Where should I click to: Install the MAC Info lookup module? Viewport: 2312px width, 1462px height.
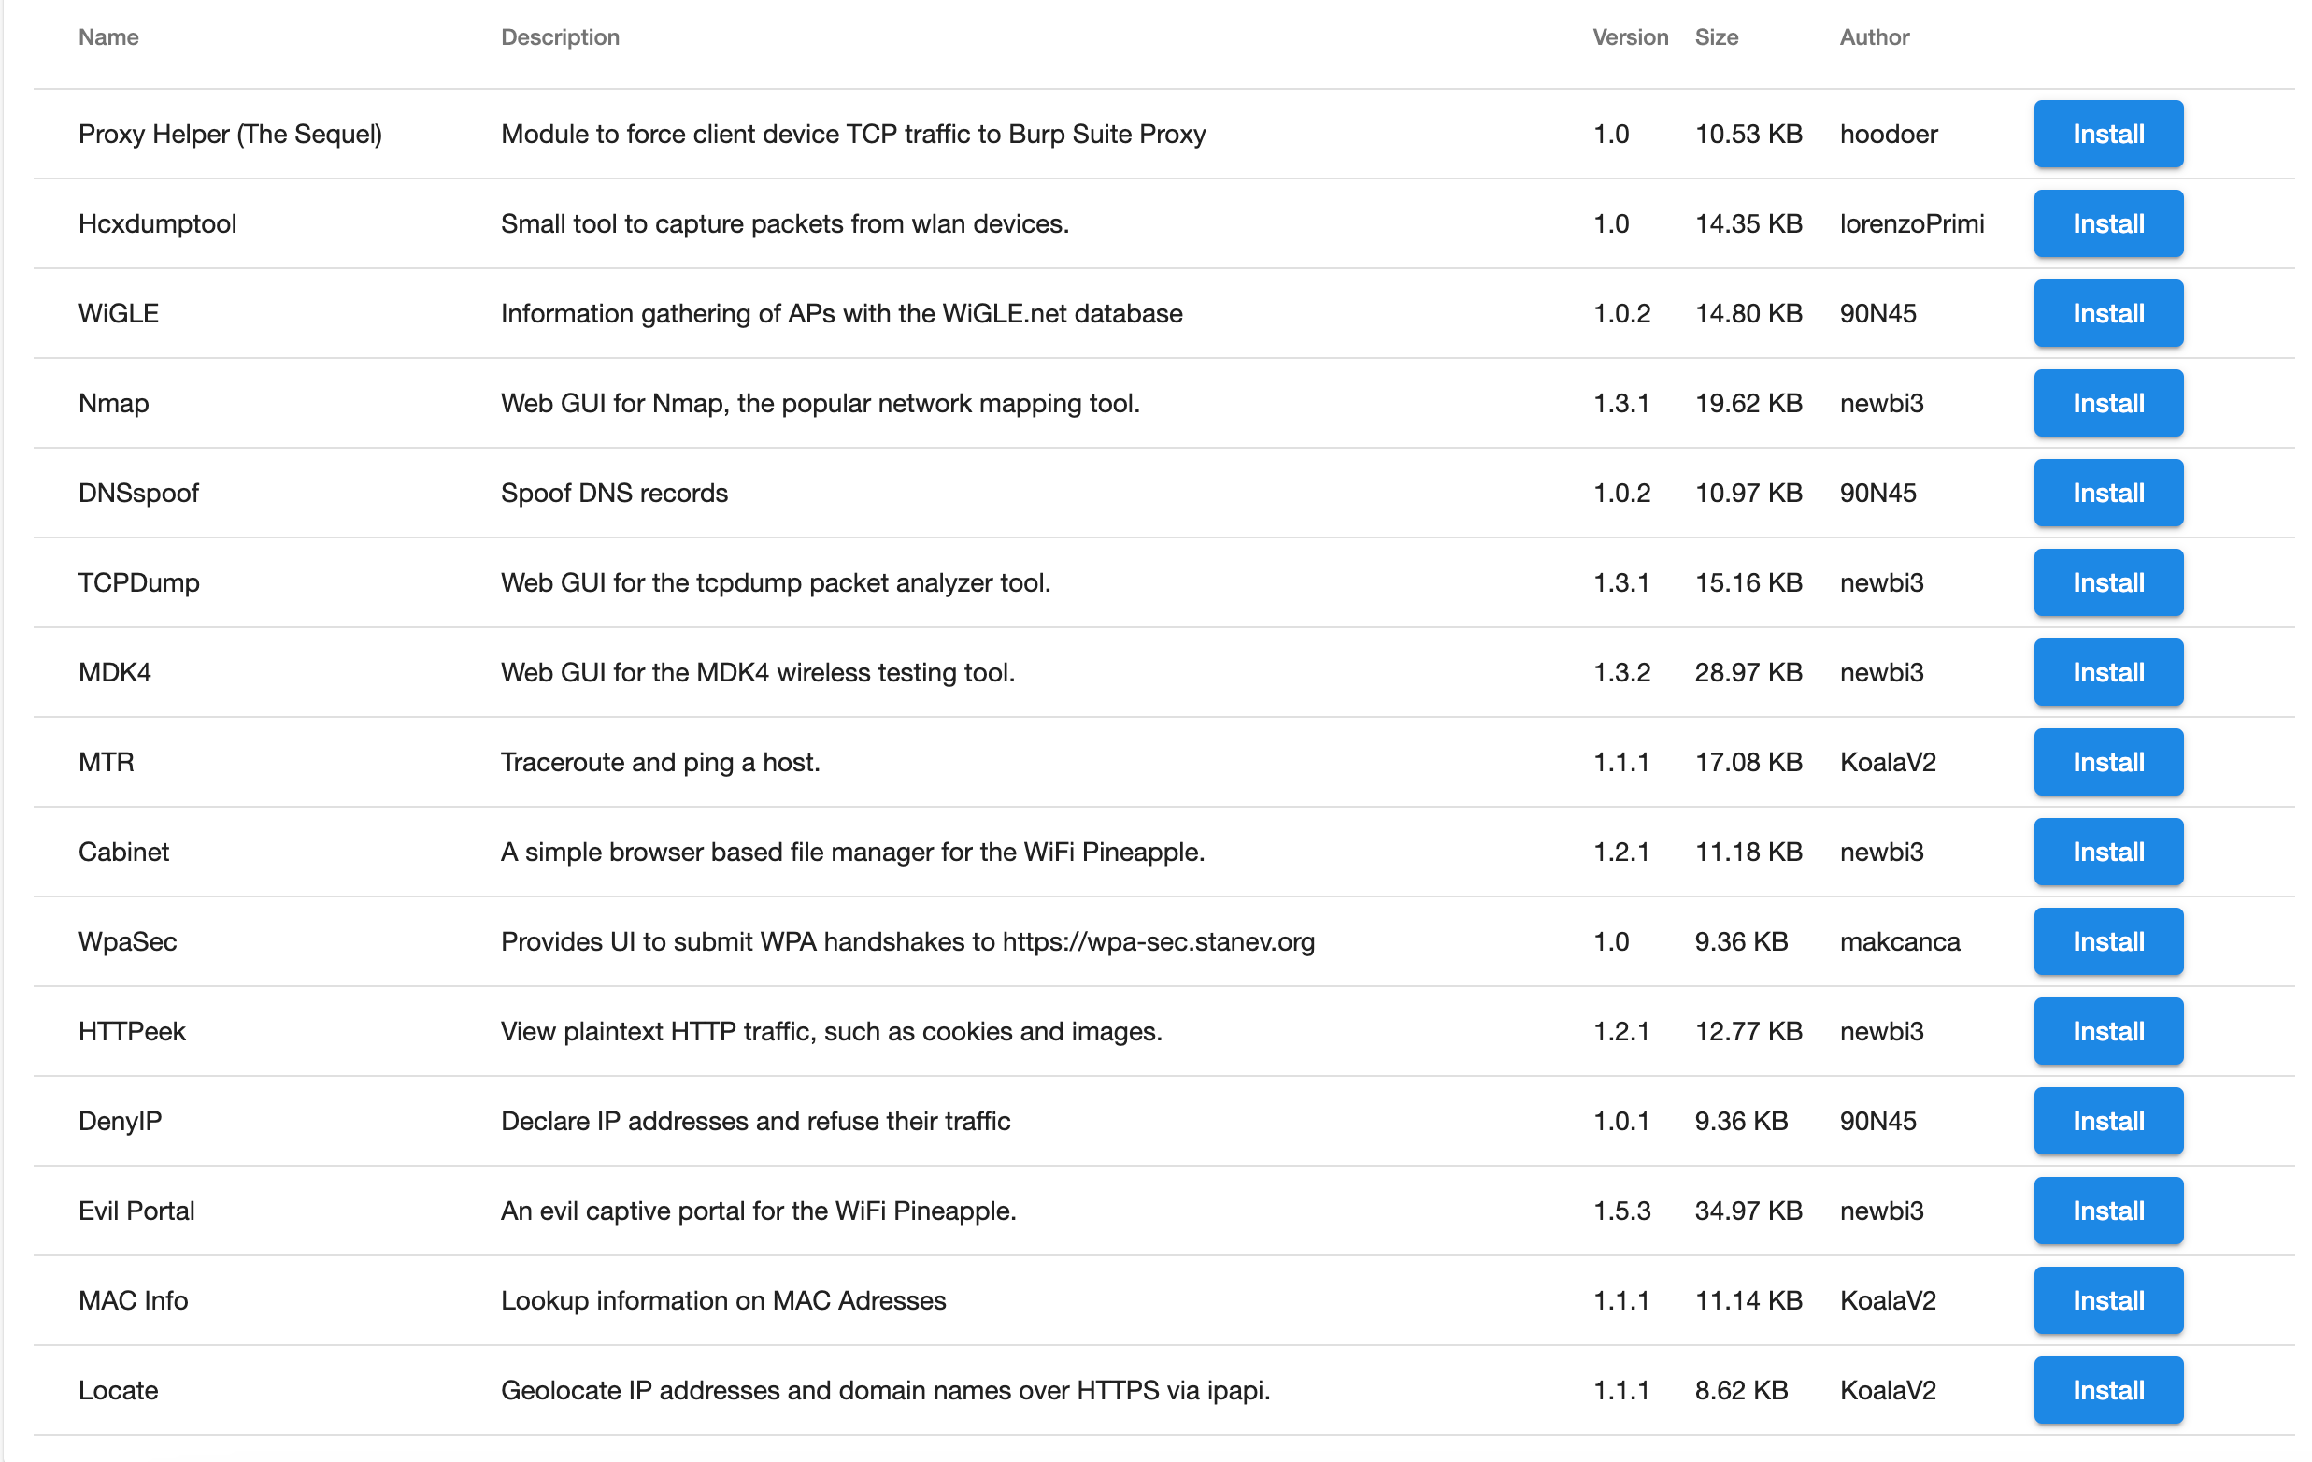click(x=2107, y=1299)
